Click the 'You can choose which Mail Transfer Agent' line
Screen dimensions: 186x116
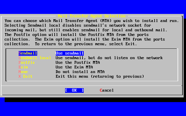pyautogui.click(x=92, y=21)
